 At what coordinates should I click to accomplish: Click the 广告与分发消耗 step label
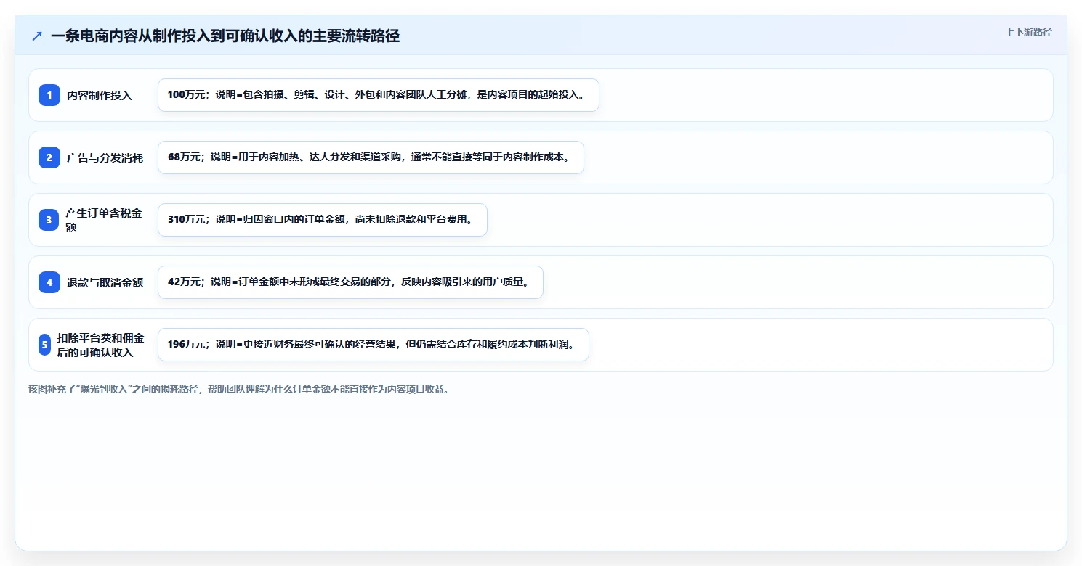[x=105, y=157]
